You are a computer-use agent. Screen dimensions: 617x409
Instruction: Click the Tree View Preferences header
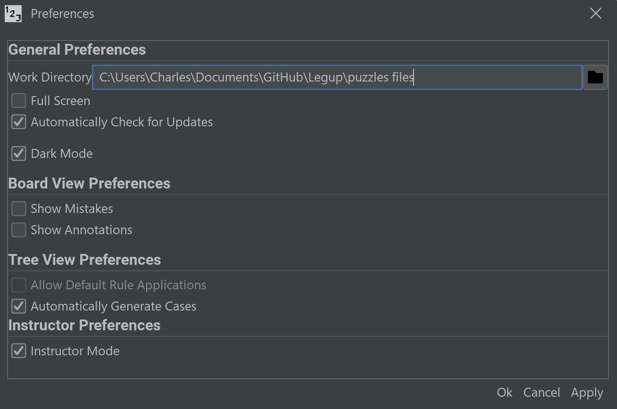[84, 259]
